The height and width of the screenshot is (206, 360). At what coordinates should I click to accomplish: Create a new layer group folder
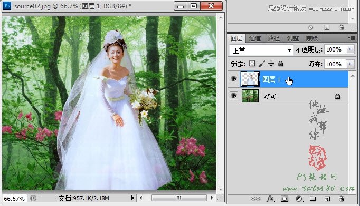(x=313, y=199)
